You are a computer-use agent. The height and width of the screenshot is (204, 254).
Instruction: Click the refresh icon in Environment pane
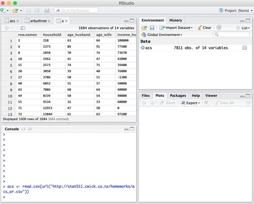[219, 27]
